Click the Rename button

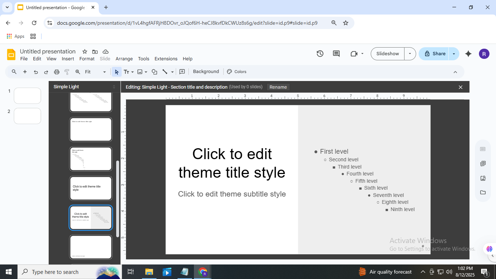278,87
